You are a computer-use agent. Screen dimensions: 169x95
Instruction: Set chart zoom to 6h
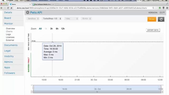[57, 29]
